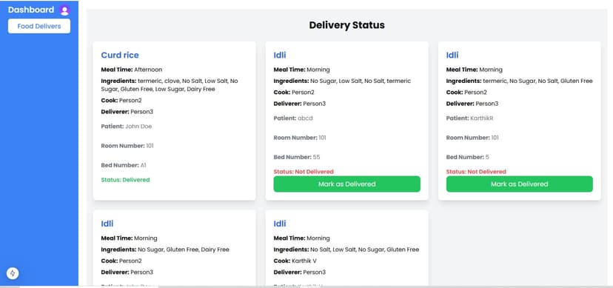Open the user profile avatar icon
The image size is (613, 288).
[x=64, y=10]
